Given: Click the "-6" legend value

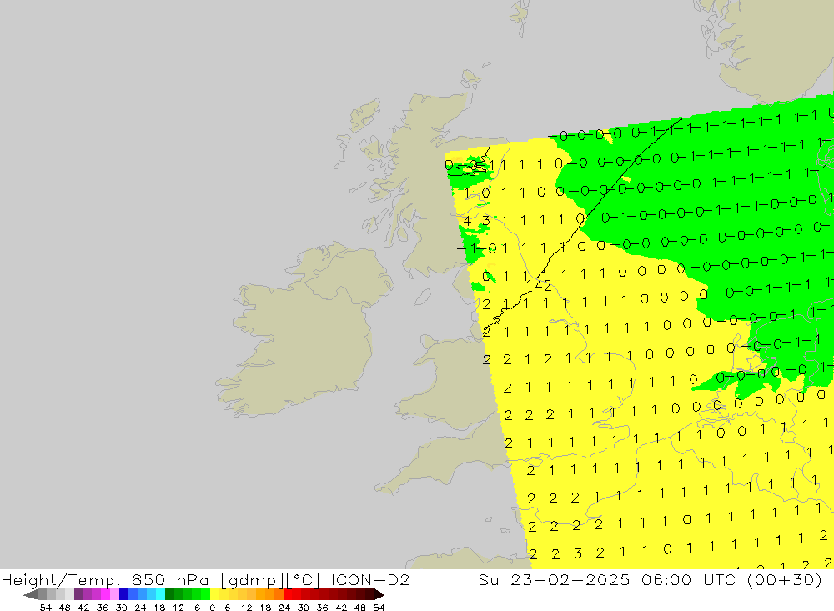Looking at the screenshot, I should click(193, 608).
